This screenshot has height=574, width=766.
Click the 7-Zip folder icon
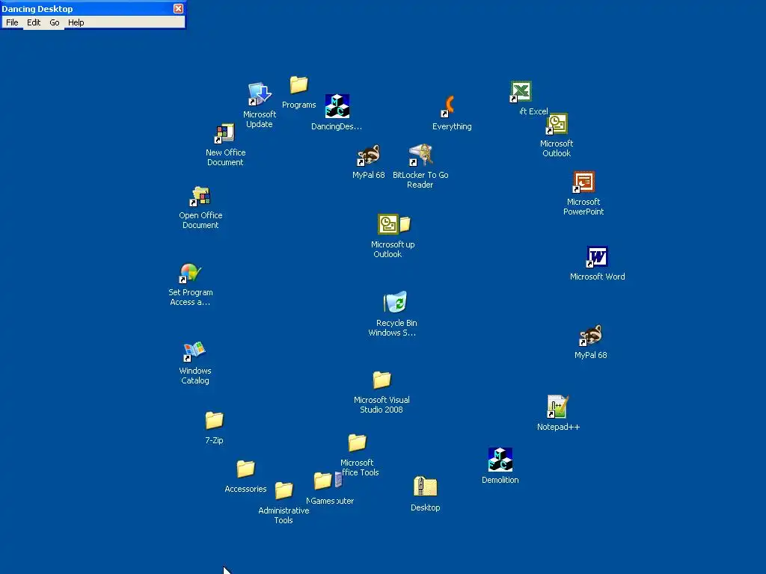214,420
